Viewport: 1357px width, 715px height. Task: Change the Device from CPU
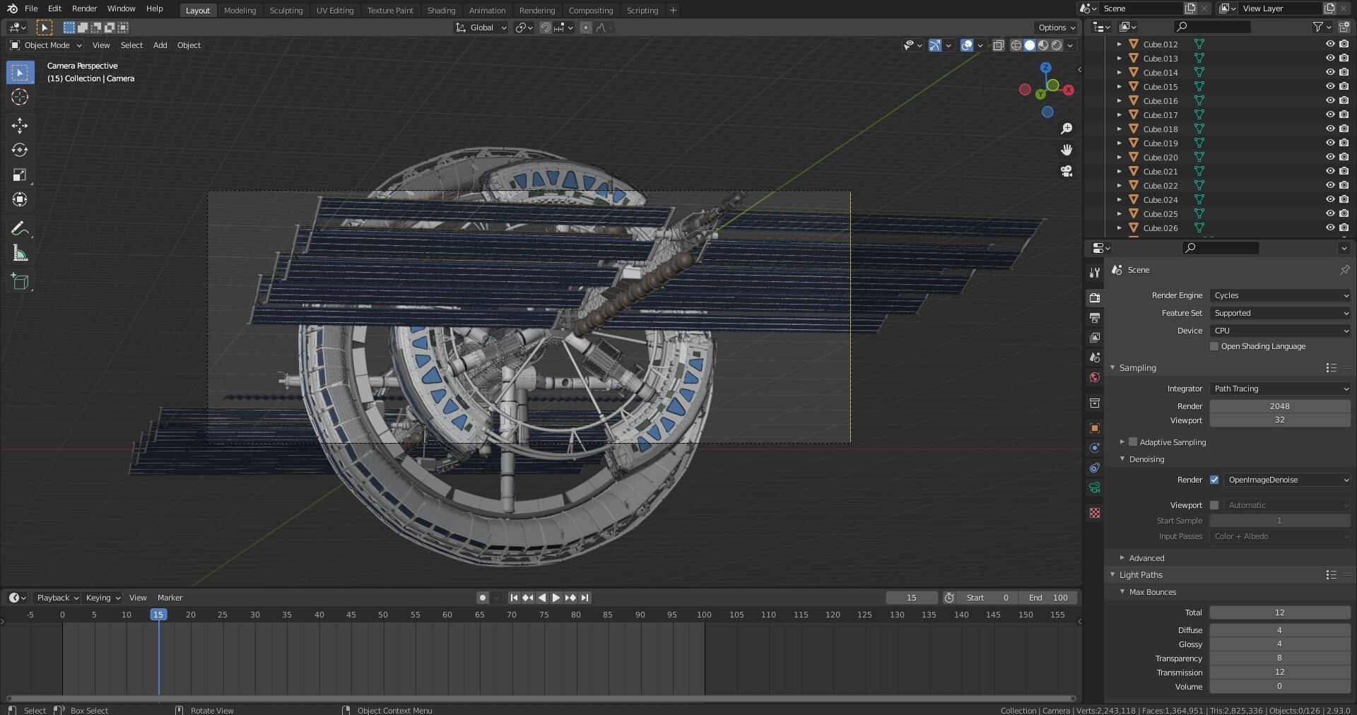click(x=1279, y=331)
